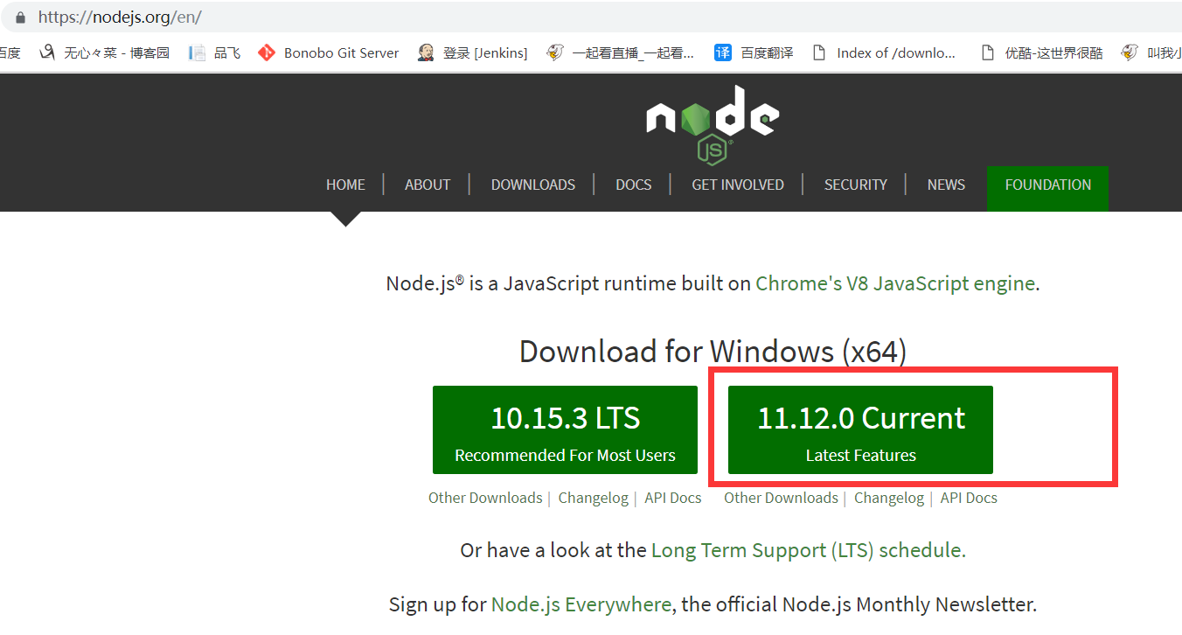1182x635 pixels.
Task: Click the Download for Windows (x64) heading
Action: [713, 351]
